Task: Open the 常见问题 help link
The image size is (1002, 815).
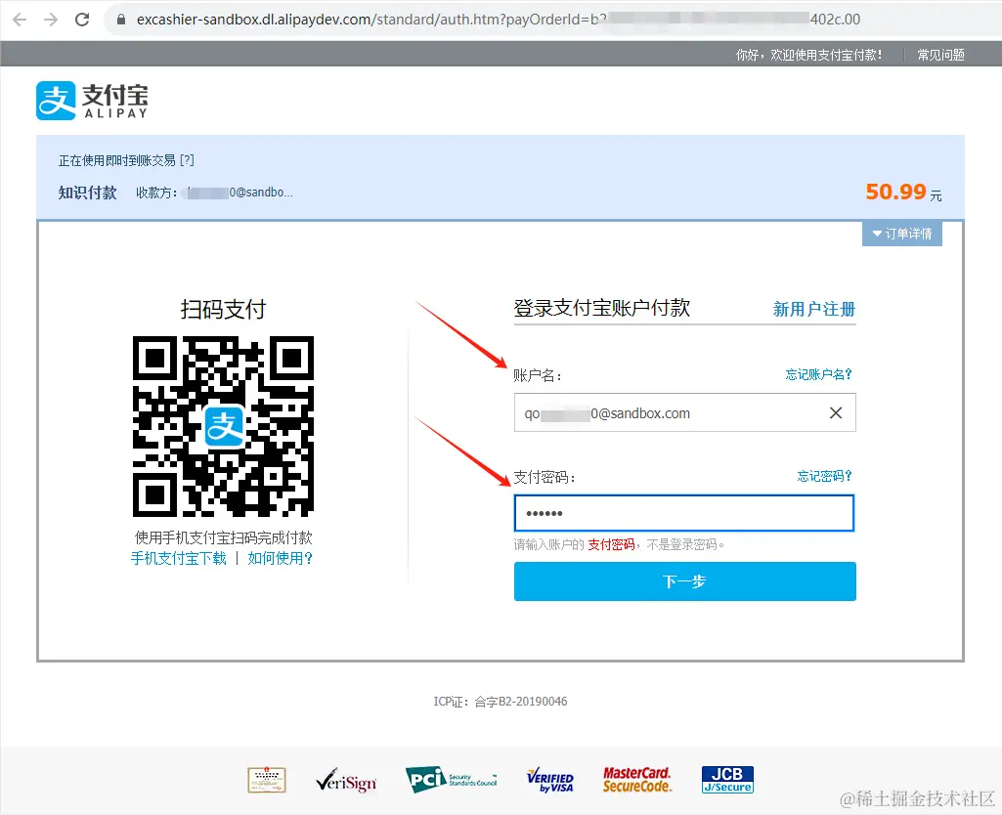Action: (940, 55)
